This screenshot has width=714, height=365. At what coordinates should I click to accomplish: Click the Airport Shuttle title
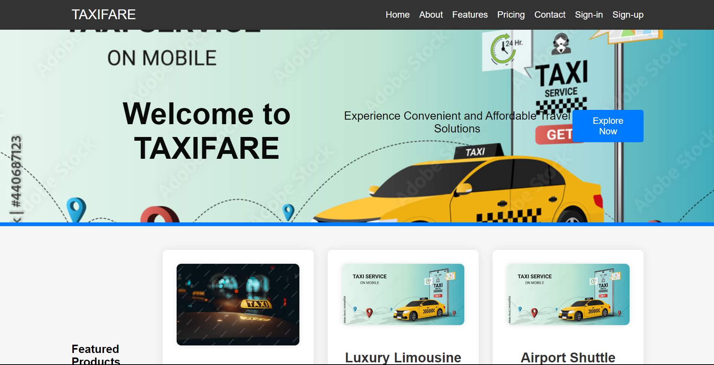tap(568, 357)
